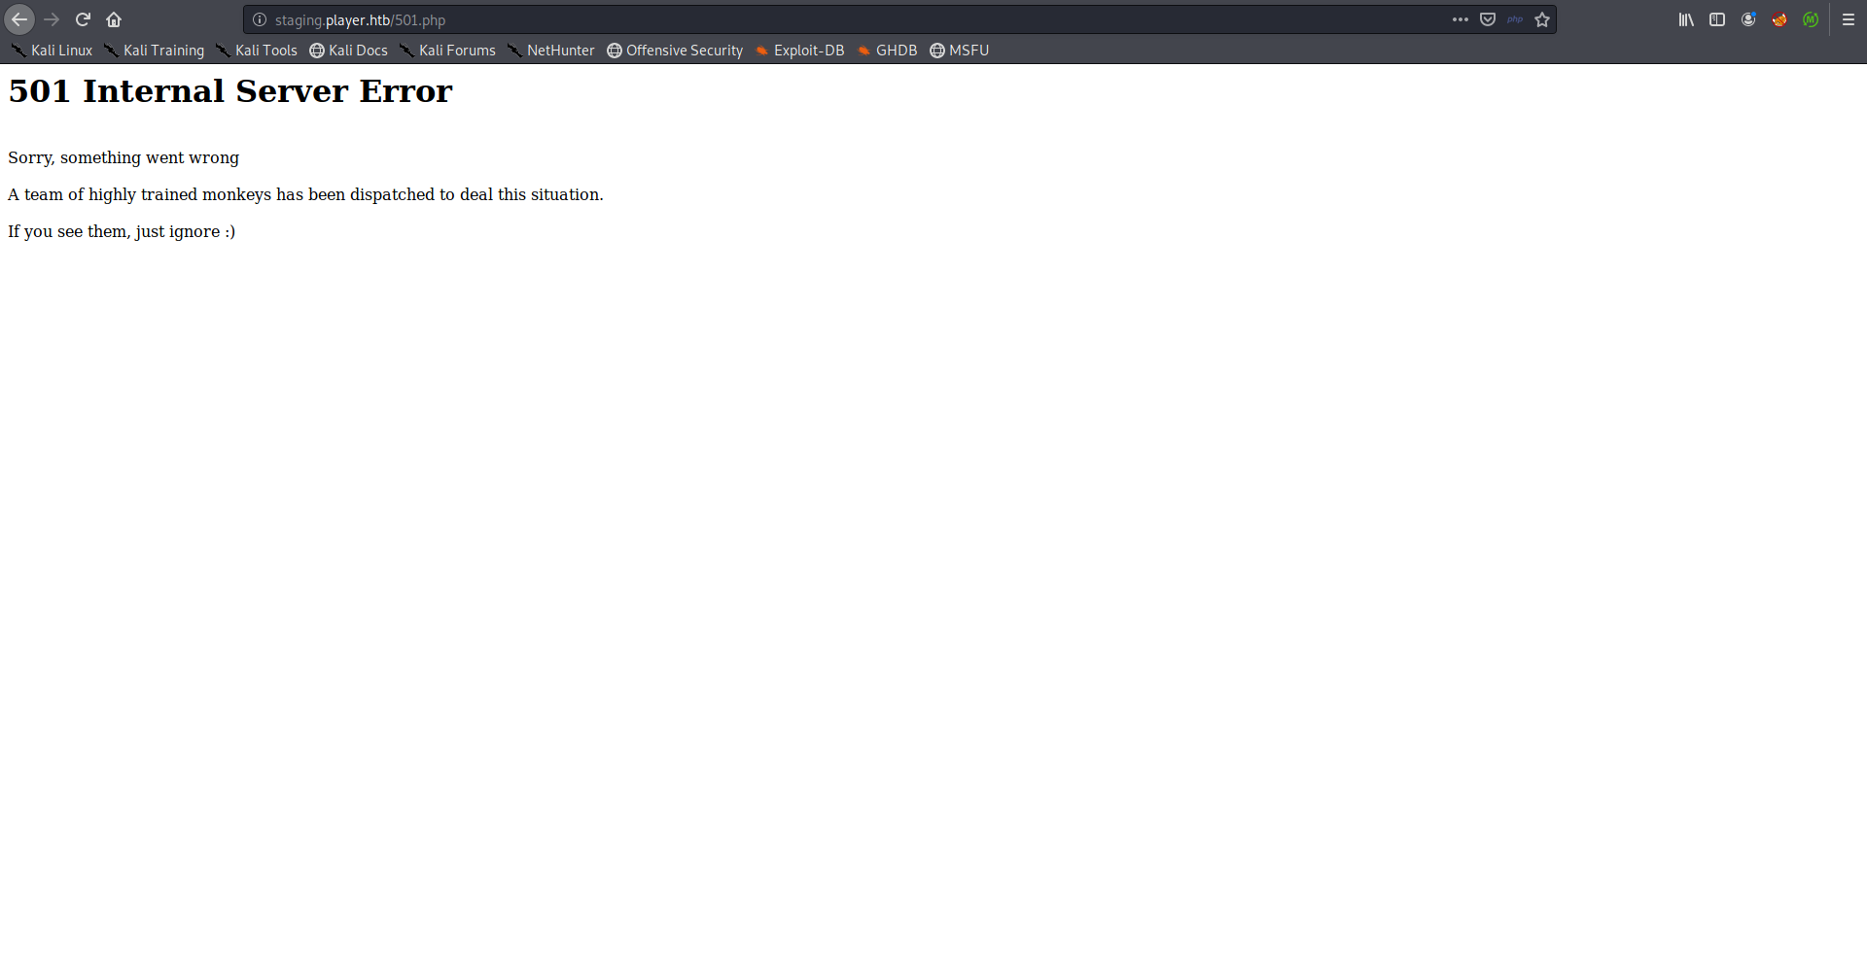
Task: Click the green M extension icon
Action: click(1811, 19)
